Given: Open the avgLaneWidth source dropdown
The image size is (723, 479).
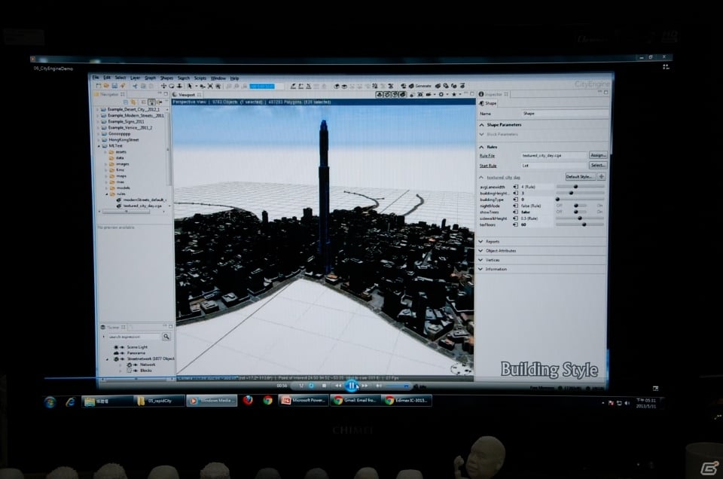Looking at the screenshot, I should pyautogui.click(x=515, y=187).
